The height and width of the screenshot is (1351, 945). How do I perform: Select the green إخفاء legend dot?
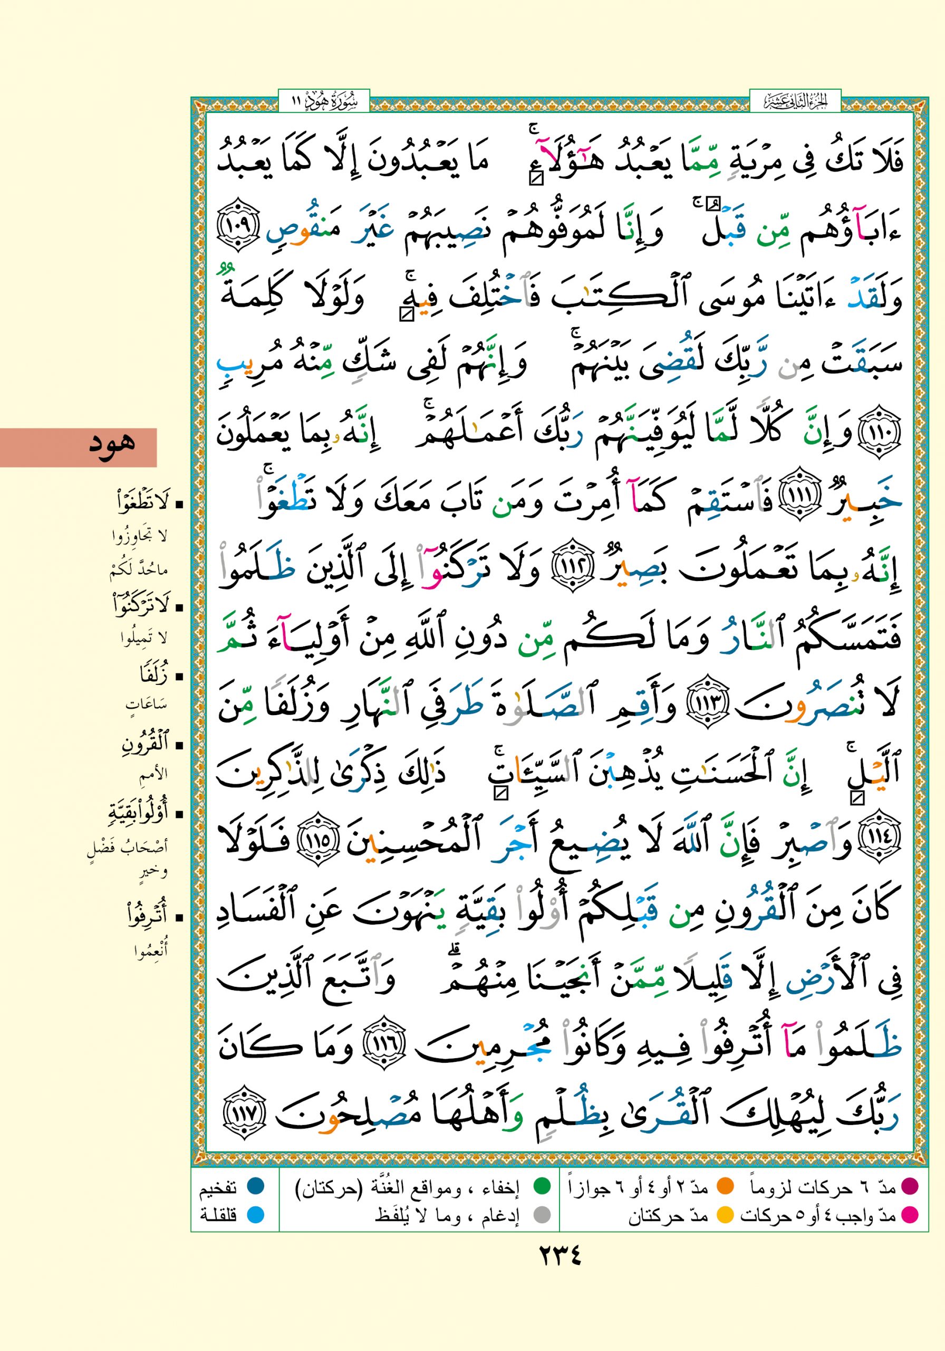coord(541,1187)
